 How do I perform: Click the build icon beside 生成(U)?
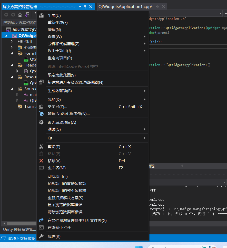[x=41, y=15]
